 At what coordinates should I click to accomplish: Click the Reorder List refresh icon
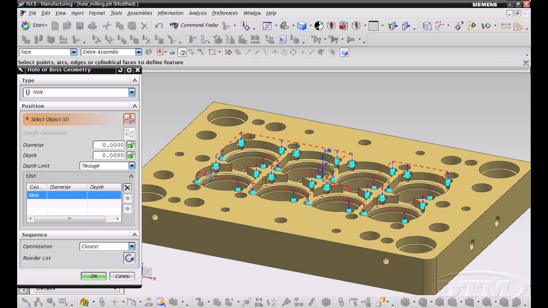click(x=129, y=258)
